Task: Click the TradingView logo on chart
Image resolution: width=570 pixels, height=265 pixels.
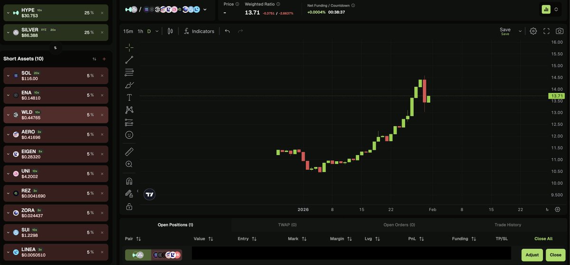Action: coord(150,194)
